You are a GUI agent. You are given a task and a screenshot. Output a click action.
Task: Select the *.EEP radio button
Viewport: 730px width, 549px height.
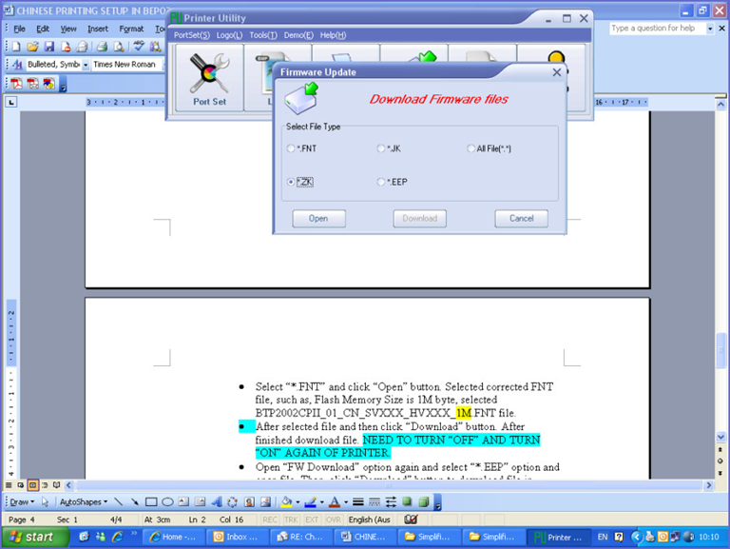click(x=381, y=182)
